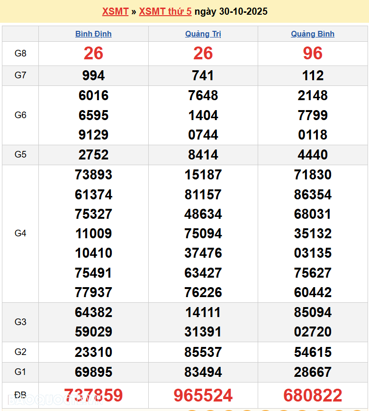Select the ĐB row label
The height and width of the screenshot is (411, 369).
[x=20, y=395]
